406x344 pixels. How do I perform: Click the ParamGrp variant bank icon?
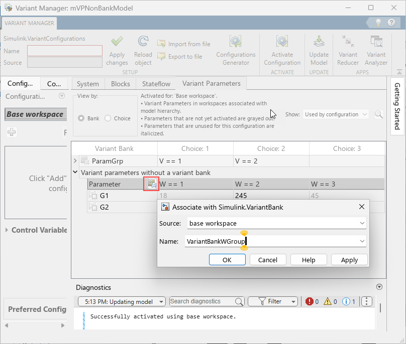coord(85,161)
